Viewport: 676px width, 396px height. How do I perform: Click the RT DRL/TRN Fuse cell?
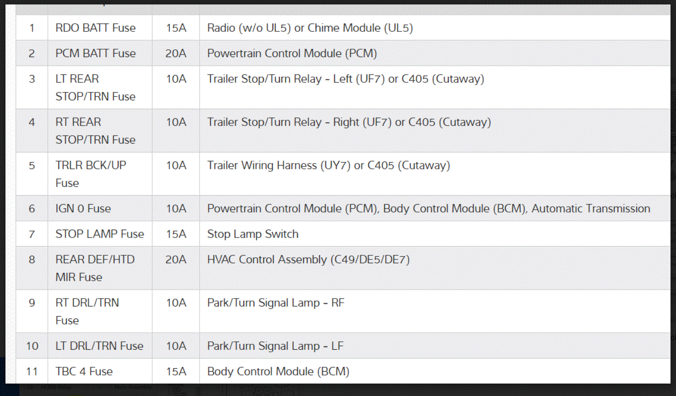[87, 312]
